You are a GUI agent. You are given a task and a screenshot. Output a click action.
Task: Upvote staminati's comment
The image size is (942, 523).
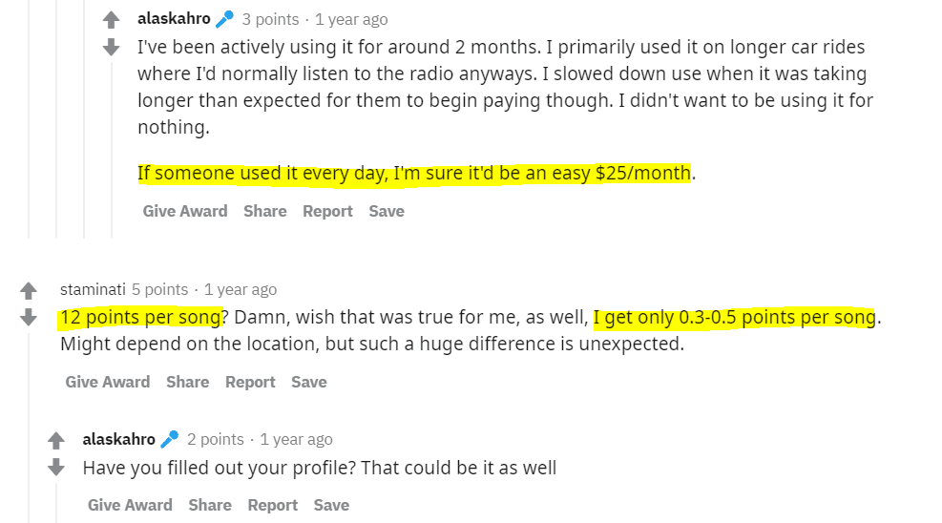click(29, 291)
